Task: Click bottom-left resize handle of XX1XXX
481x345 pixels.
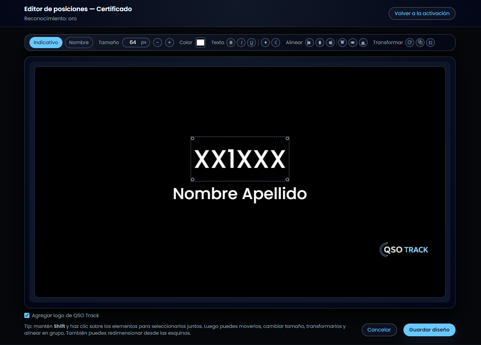Action: point(193,180)
